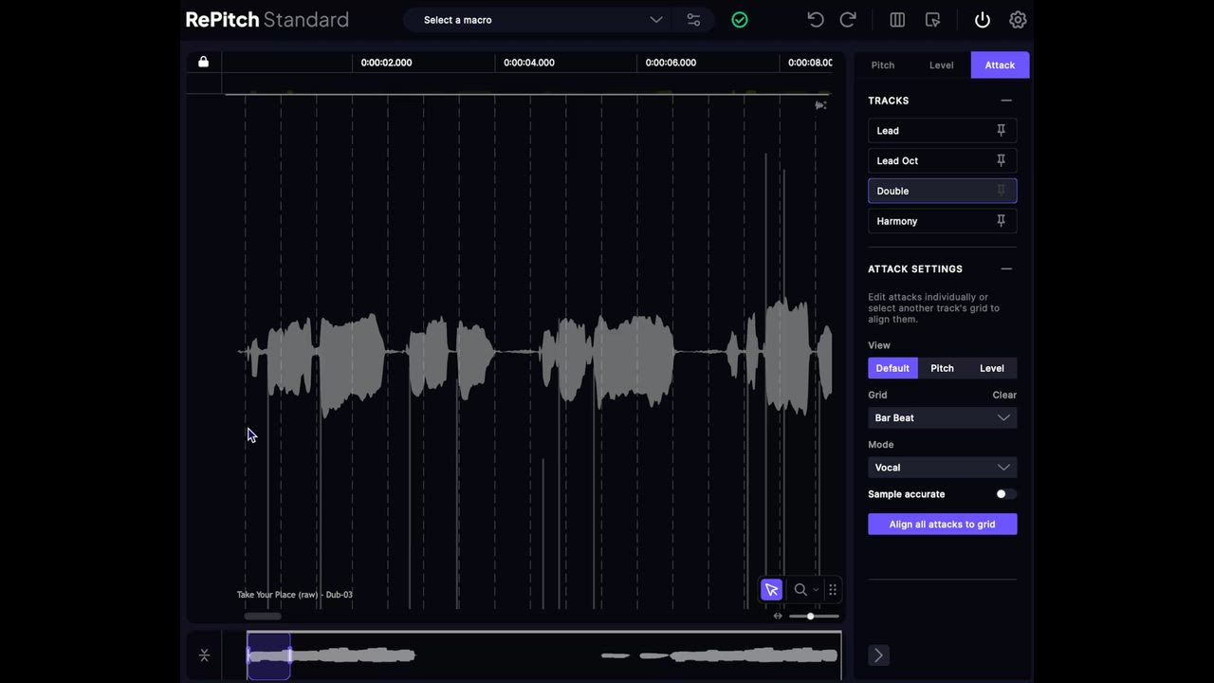Click the green checkmark status icon
1214x683 pixels.
740,20
